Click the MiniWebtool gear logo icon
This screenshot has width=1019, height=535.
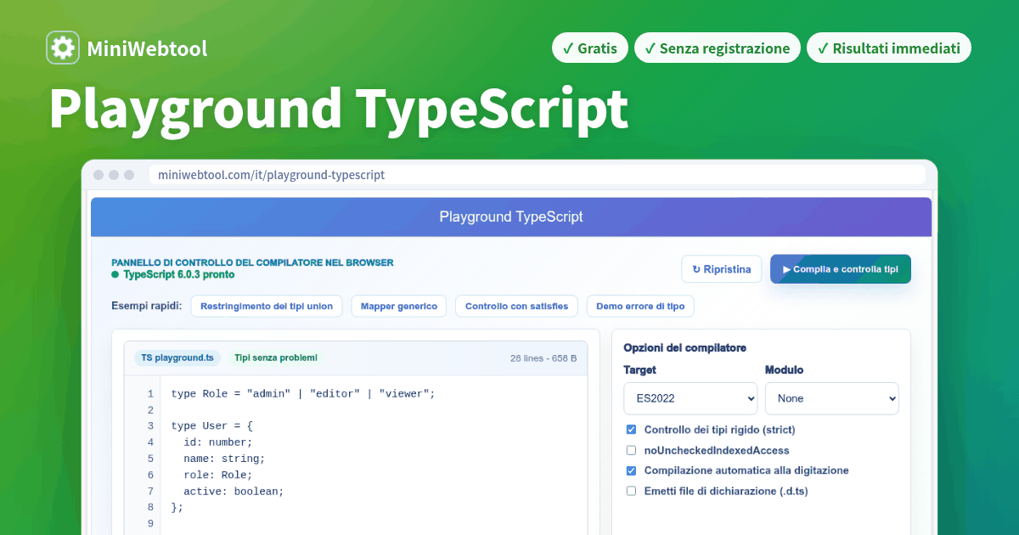point(63,48)
